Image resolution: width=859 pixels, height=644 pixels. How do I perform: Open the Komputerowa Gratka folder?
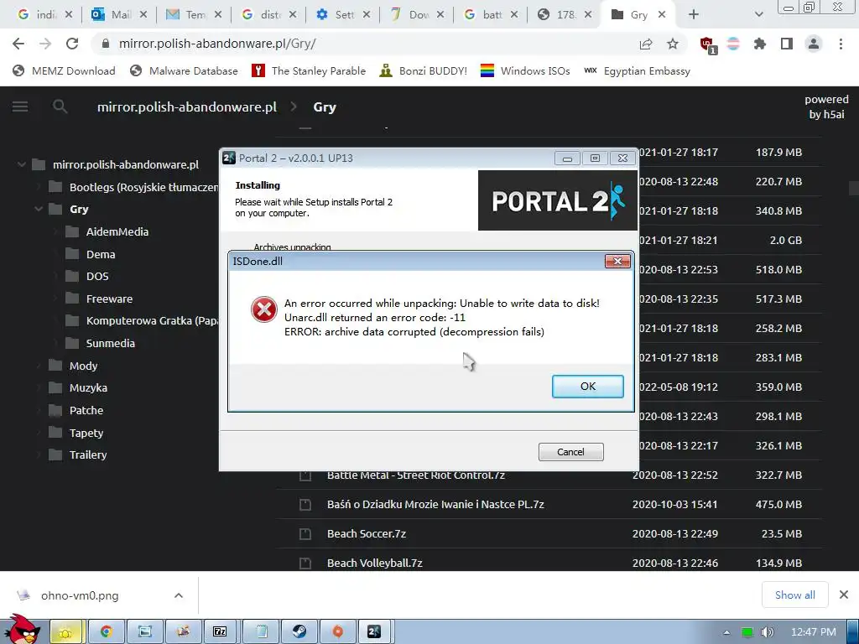click(152, 320)
